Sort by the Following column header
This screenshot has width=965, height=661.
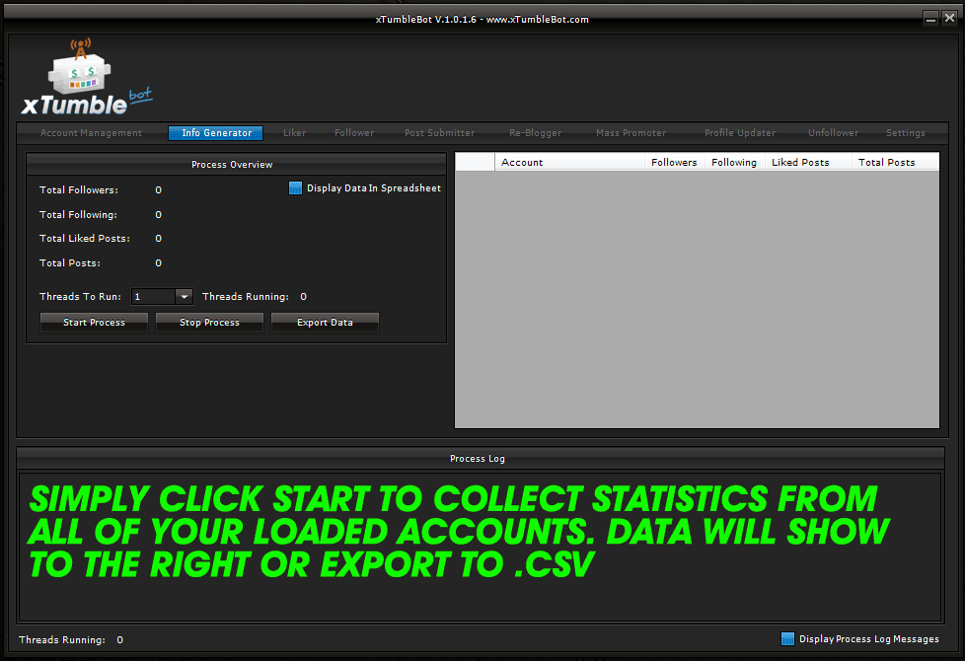[x=734, y=163]
